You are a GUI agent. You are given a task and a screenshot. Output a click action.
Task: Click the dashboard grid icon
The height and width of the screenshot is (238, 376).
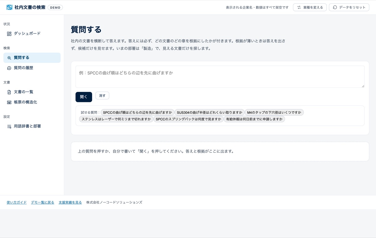coord(9,34)
